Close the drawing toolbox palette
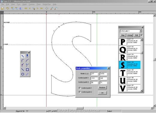Screen dimensions: 156x113 (29, 52)
